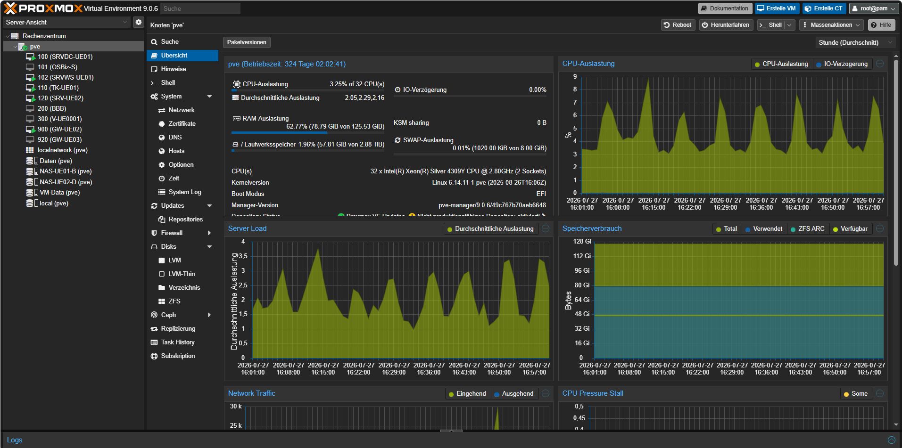This screenshot has width=902, height=448.
Task: Click the minus icon on CPU-Auslastung chart
Action: pos(880,64)
